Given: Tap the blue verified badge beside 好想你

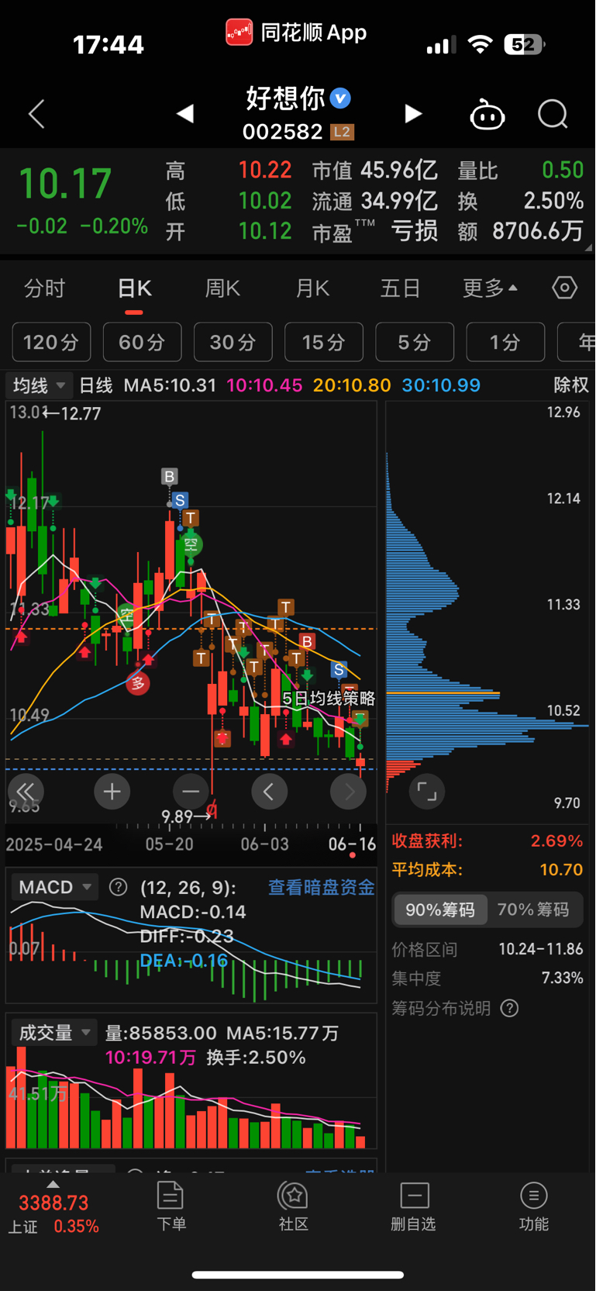Looking at the screenshot, I should point(340,98).
